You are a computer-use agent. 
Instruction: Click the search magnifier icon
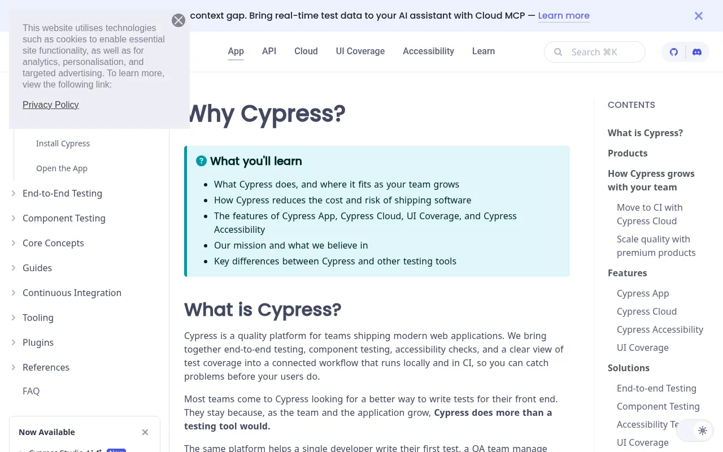pos(558,52)
